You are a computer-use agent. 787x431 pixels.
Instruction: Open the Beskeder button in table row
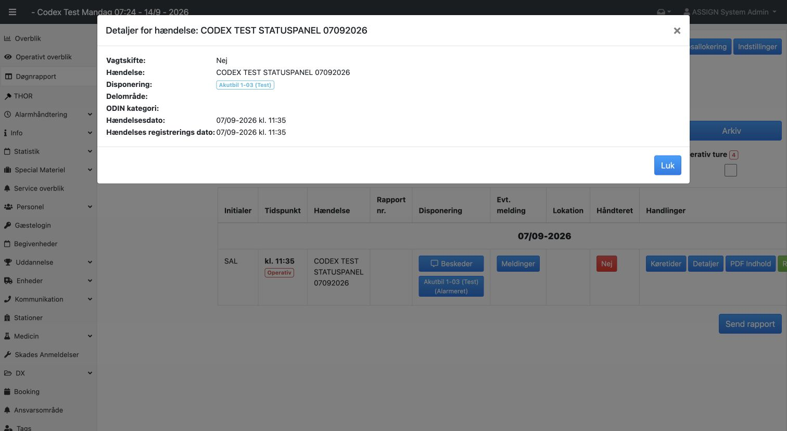tap(451, 264)
